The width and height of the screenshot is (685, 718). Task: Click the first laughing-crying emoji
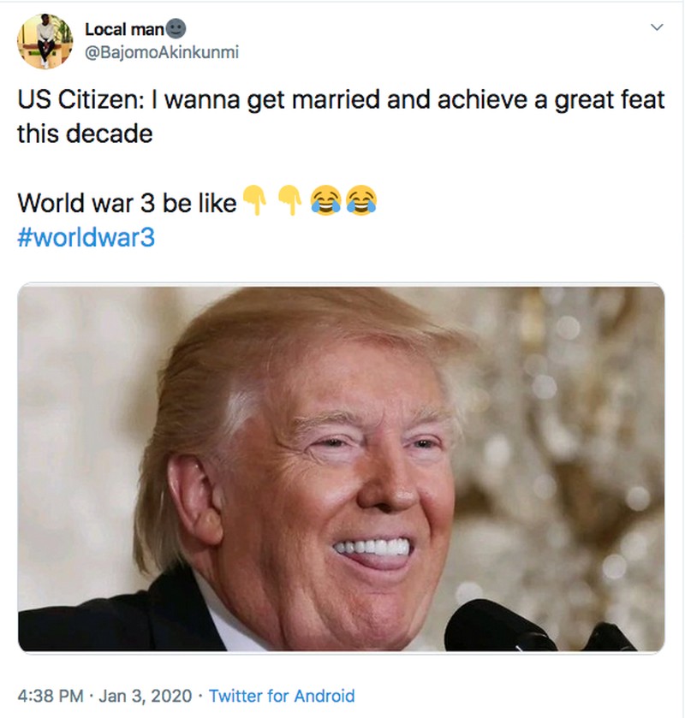(325, 202)
